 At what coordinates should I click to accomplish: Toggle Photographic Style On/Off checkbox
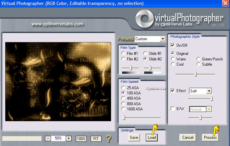point(172,45)
